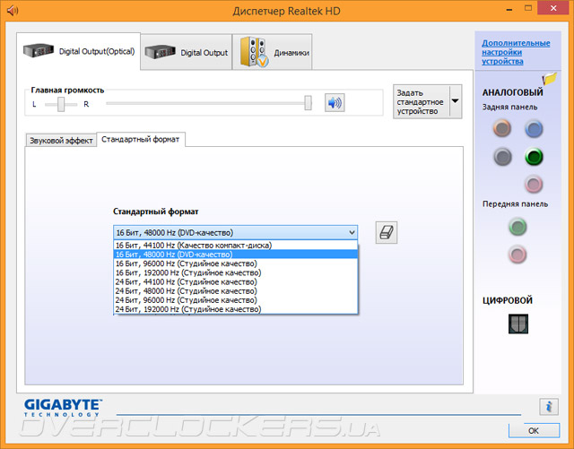Close the Диспетчер Realtek HD window

(x=554, y=8)
